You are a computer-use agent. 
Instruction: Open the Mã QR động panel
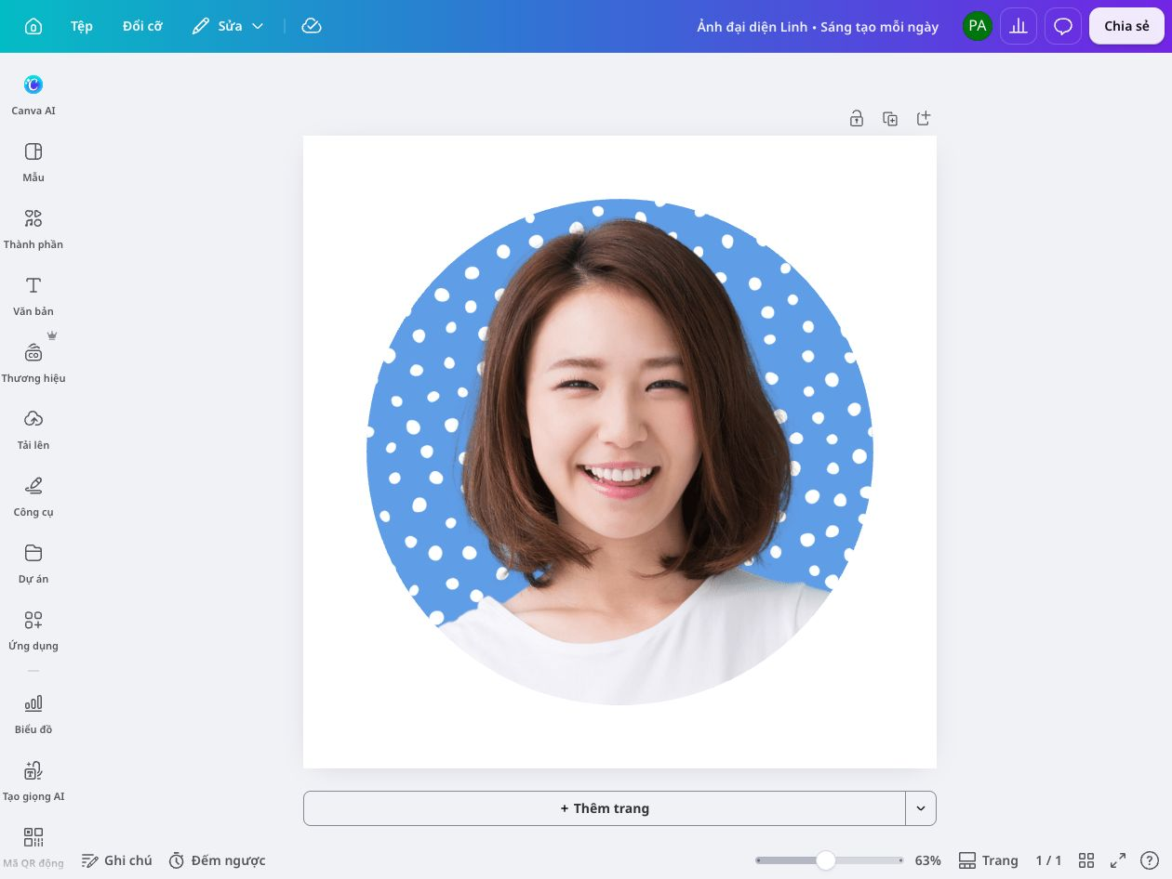click(x=33, y=847)
